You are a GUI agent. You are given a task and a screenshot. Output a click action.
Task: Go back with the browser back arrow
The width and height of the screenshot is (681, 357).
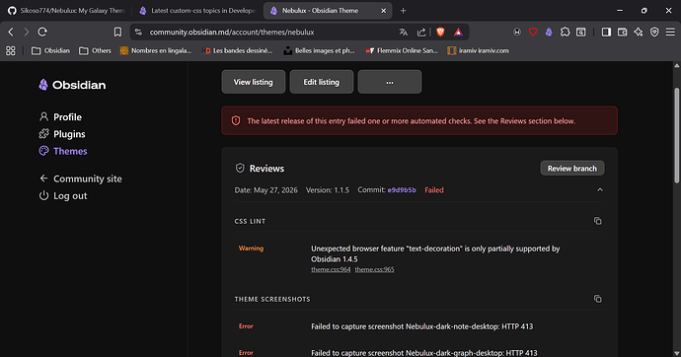click(x=11, y=32)
